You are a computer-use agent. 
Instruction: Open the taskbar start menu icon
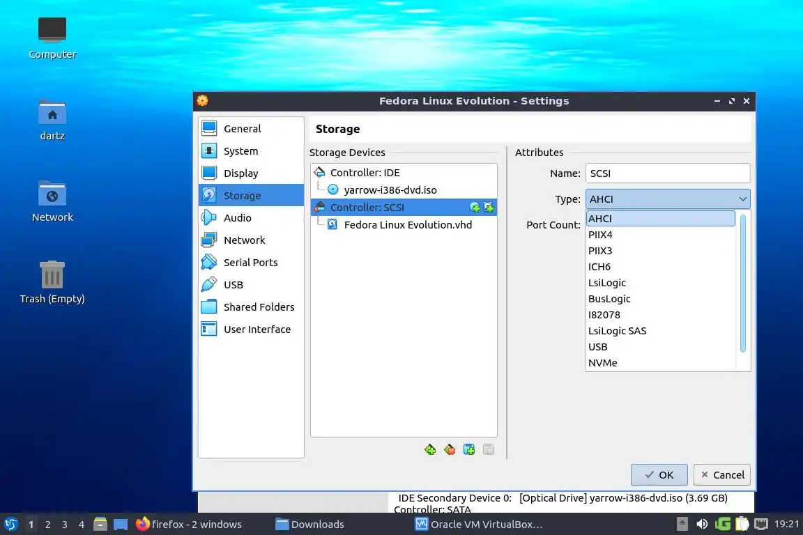[10, 525]
